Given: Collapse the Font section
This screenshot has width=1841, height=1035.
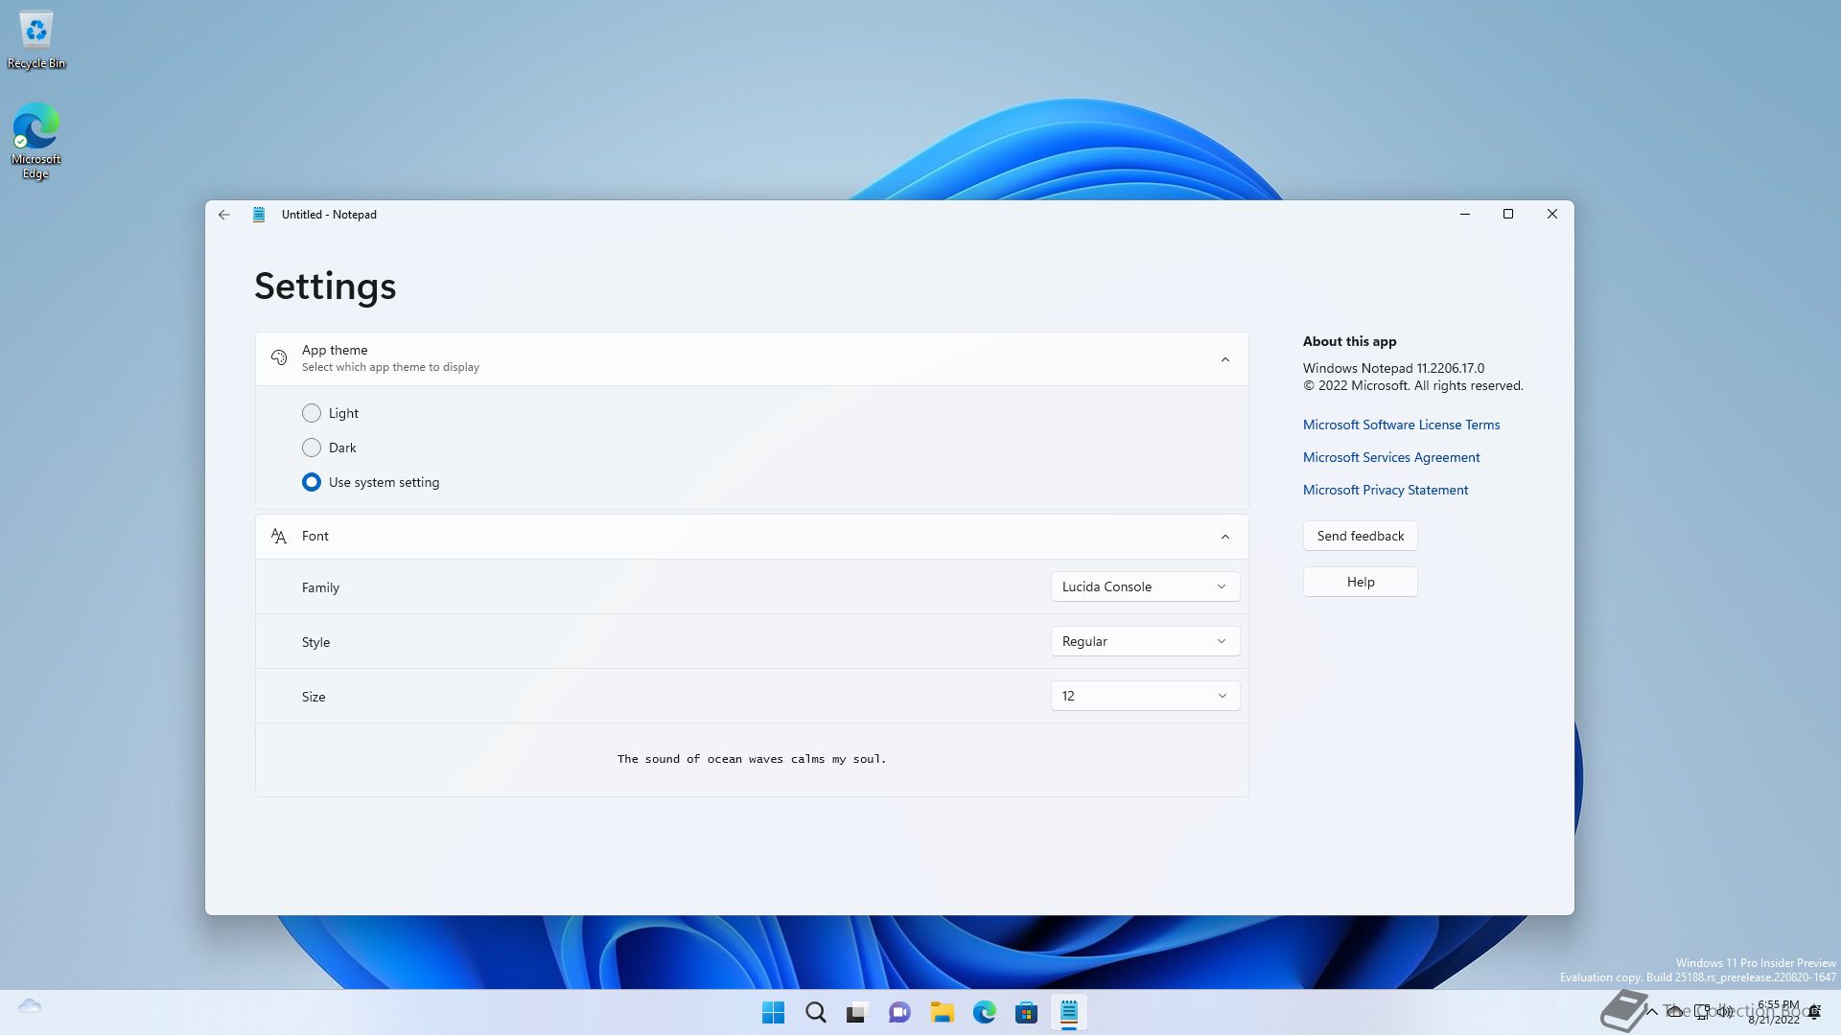Looking at the screenshot, I should point(1224,537).
